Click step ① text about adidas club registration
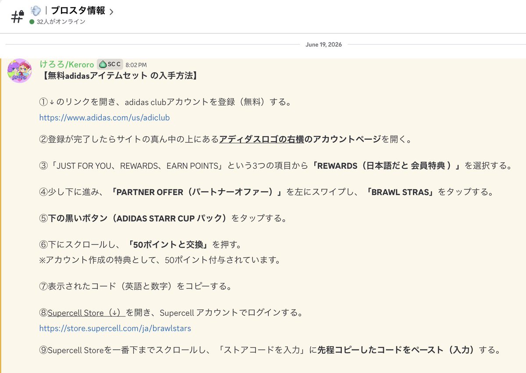Image resolution: width=526 pixels, height=373 pixels. coord(166,102)
